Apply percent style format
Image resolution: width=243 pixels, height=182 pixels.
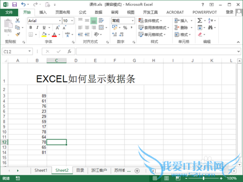[125, 28]
